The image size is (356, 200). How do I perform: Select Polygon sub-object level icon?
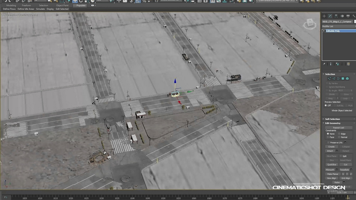coord(343,79)
